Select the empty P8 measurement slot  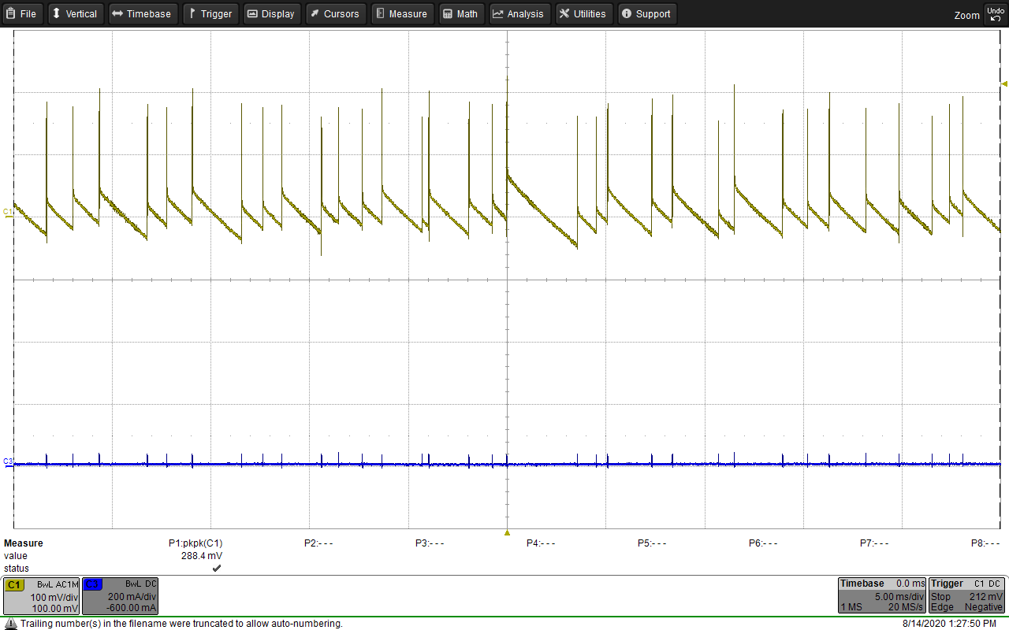pyautogui.click(x=985, y=543)
